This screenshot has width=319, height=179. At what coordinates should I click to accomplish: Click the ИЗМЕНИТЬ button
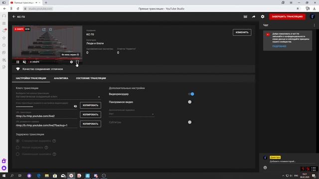coord(242,32)
